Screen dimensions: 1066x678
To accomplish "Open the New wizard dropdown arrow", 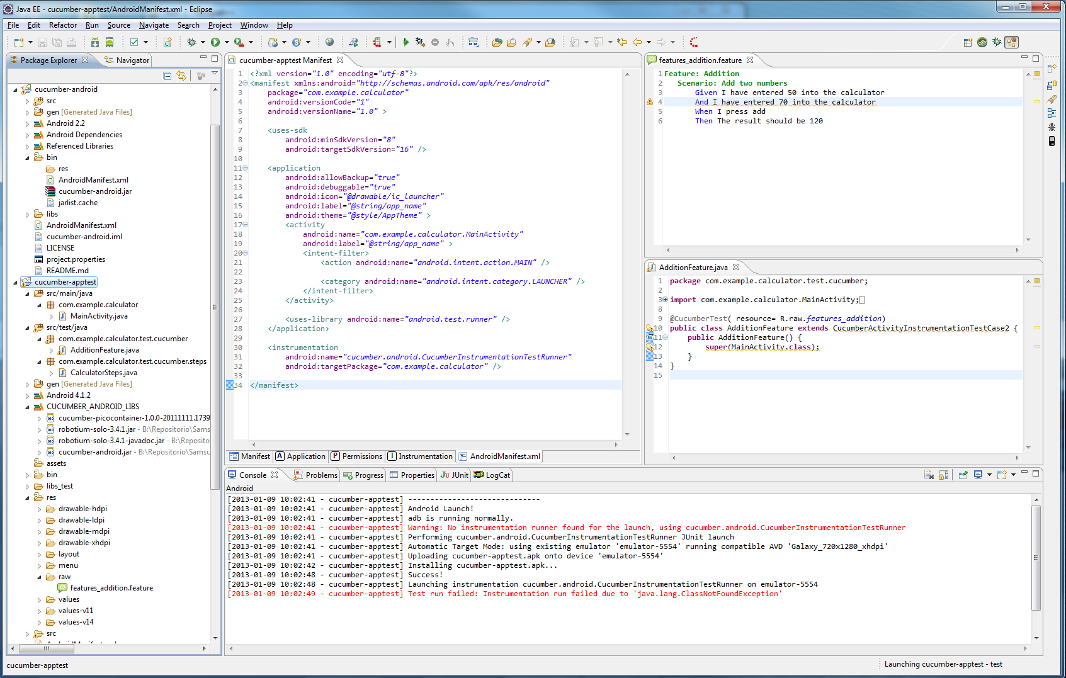I will click(x=30, y=42).
